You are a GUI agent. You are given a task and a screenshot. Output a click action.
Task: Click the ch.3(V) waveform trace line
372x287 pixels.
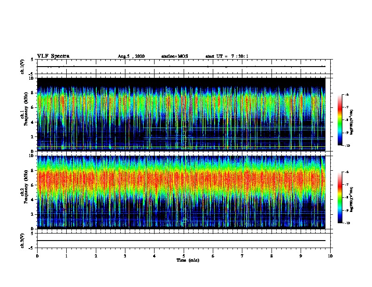pyautogui.click(x=181, y=241)
